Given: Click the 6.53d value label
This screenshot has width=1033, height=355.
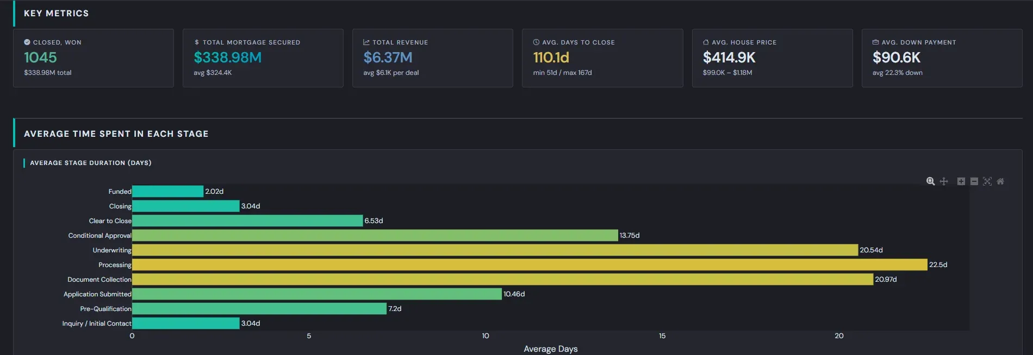Looking at the screenshot, I should (374, 221).
